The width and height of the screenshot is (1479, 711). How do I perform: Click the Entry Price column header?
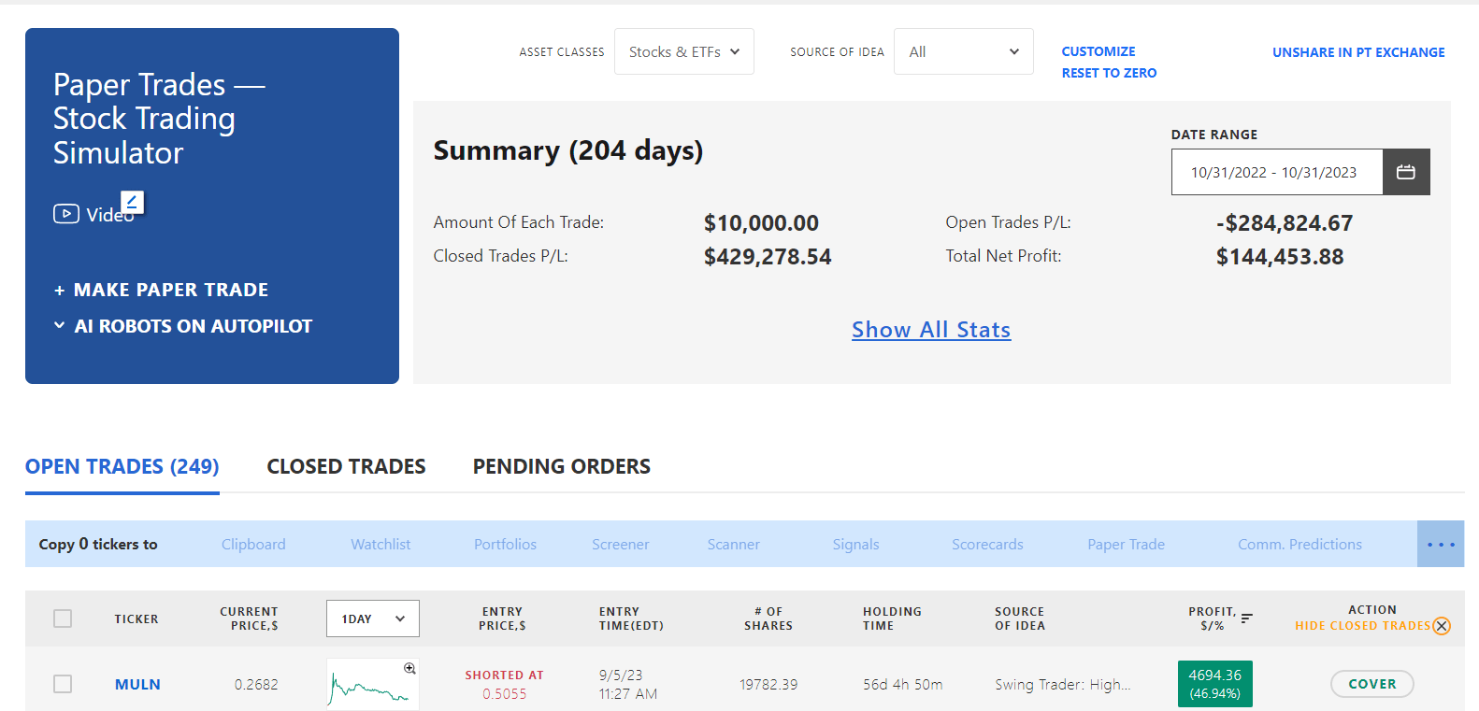click(502, 619)
